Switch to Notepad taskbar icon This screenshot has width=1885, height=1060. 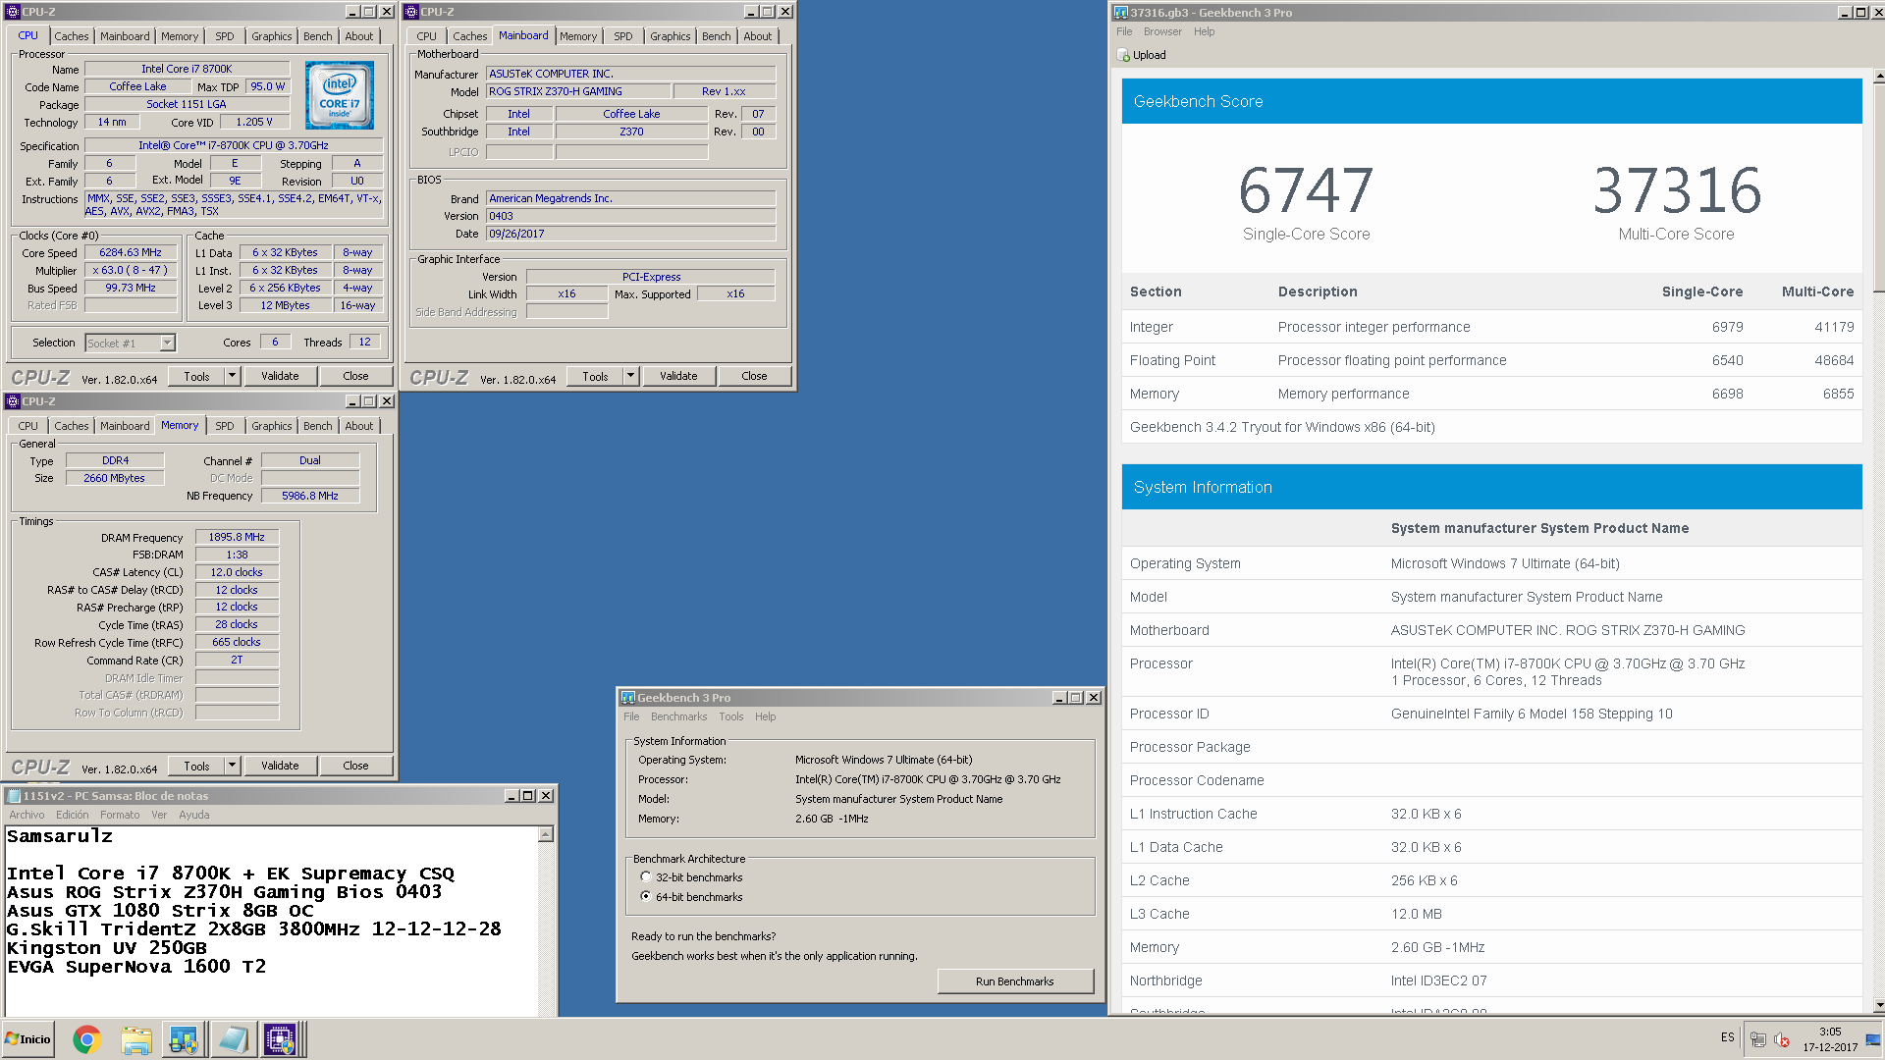(x=233, y=1039)
